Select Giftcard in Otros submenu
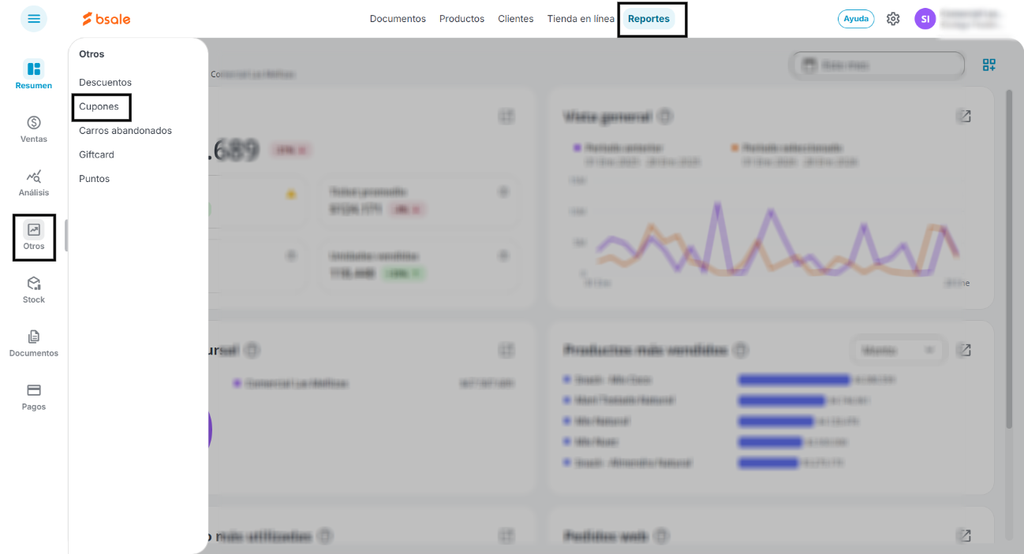 (x=96, y=154)
